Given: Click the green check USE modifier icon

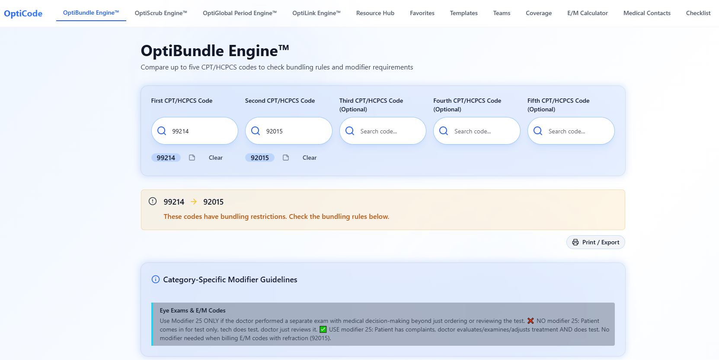Looking at the screenshot, I should click(323, 329).
